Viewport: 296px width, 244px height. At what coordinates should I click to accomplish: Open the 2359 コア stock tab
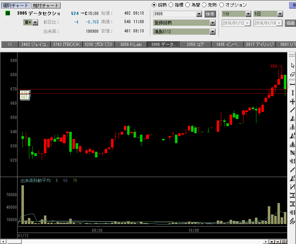coord(195,45)
